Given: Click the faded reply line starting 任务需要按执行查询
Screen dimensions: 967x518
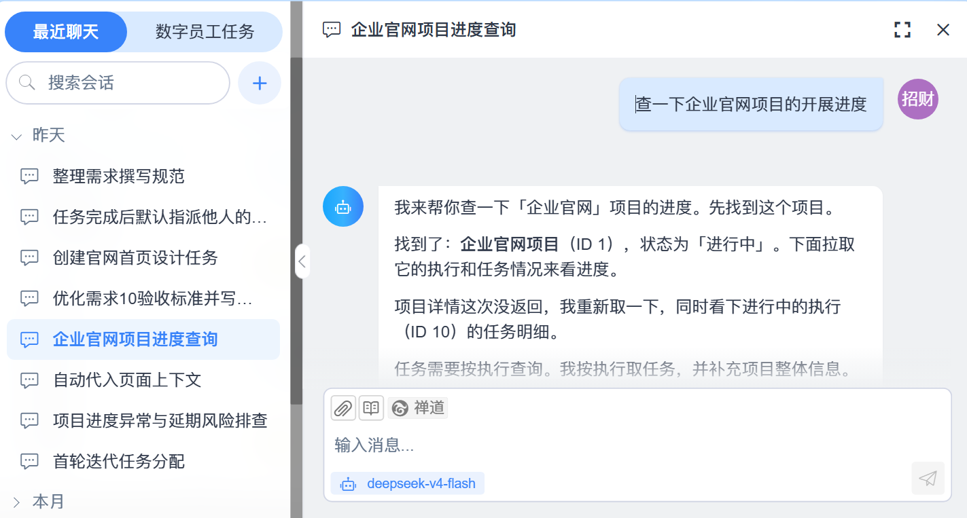Looking at the screenshot, I should (622, 369).
